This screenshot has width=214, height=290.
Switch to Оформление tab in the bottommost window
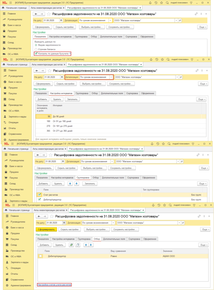click(149, 239)
